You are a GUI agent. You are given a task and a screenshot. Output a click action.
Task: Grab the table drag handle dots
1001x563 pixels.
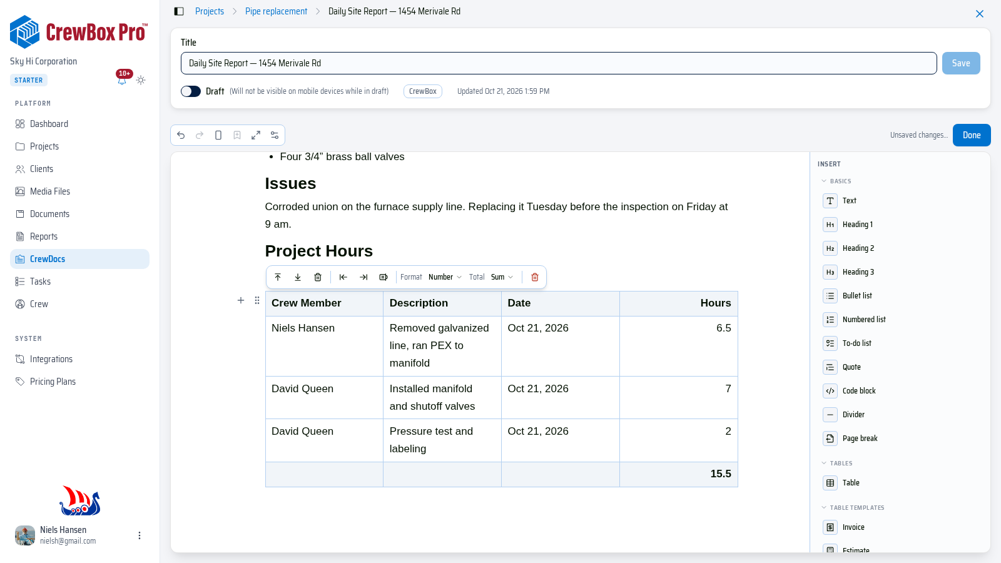coord(257,300)
